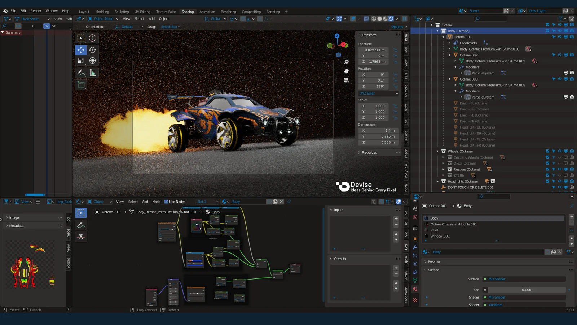577x325 pixels.
Task: Select the Measure tool
Action: (x=93, y=73)
